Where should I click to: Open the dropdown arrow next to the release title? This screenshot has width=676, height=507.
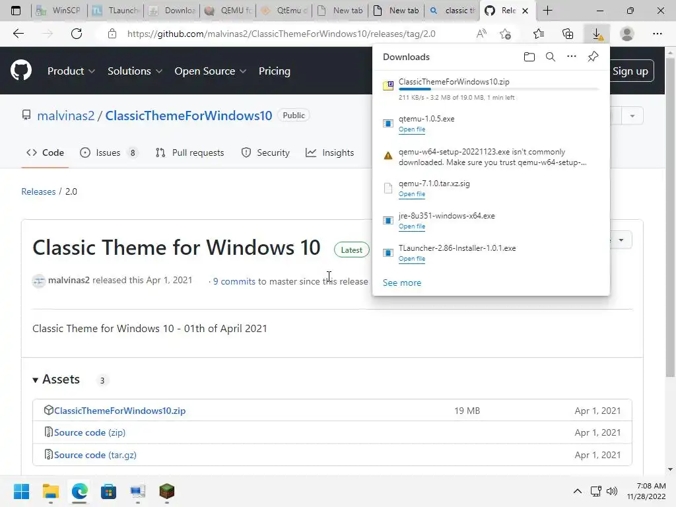621,240
